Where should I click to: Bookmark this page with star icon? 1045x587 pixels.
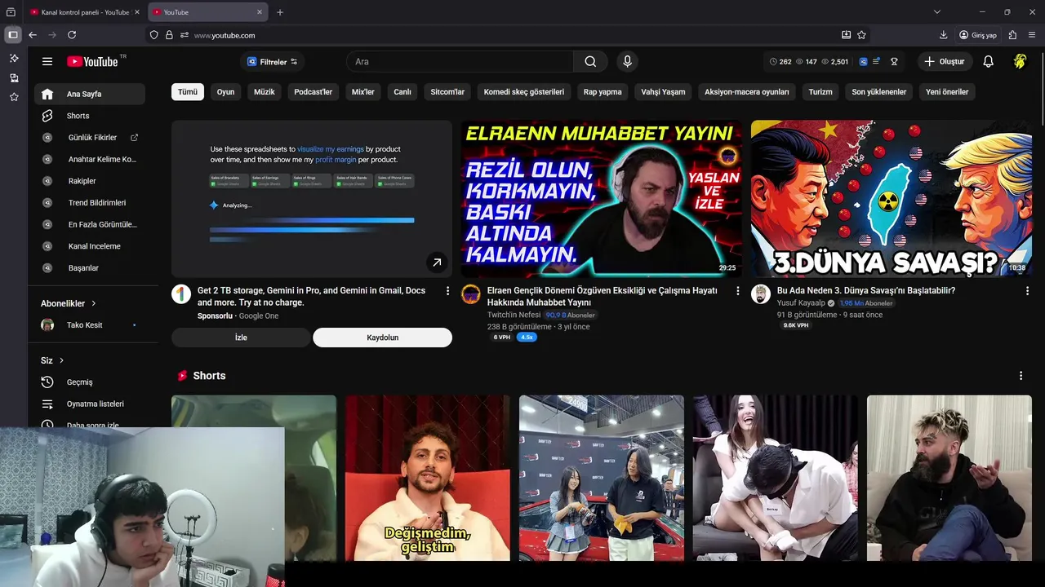[861, 35]
